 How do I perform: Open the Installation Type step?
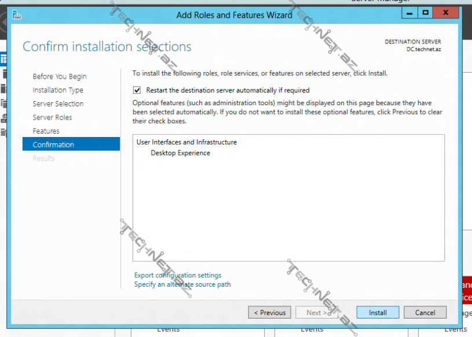(x=60, y=90)
